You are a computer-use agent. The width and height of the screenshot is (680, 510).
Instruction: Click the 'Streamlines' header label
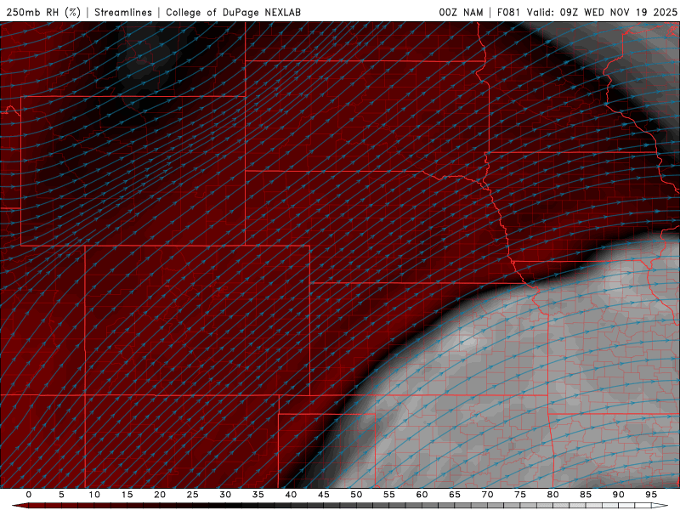[123, 12]
